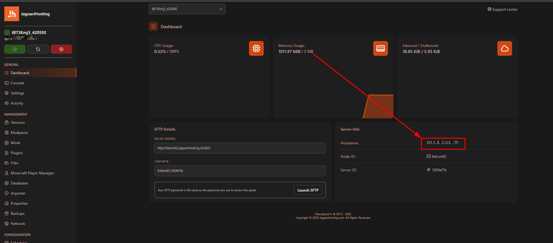Viewport: 553px width, 243px height.
Task: Click the Versions sidebar icon
Action: (x=6, y=122)
